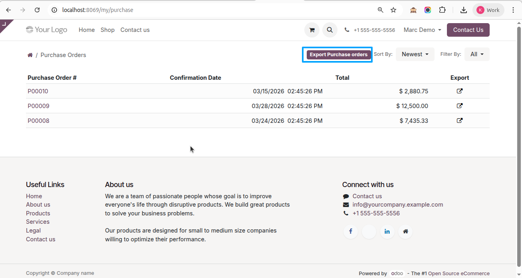Open purchase order P00009

(x=38, y=106)
